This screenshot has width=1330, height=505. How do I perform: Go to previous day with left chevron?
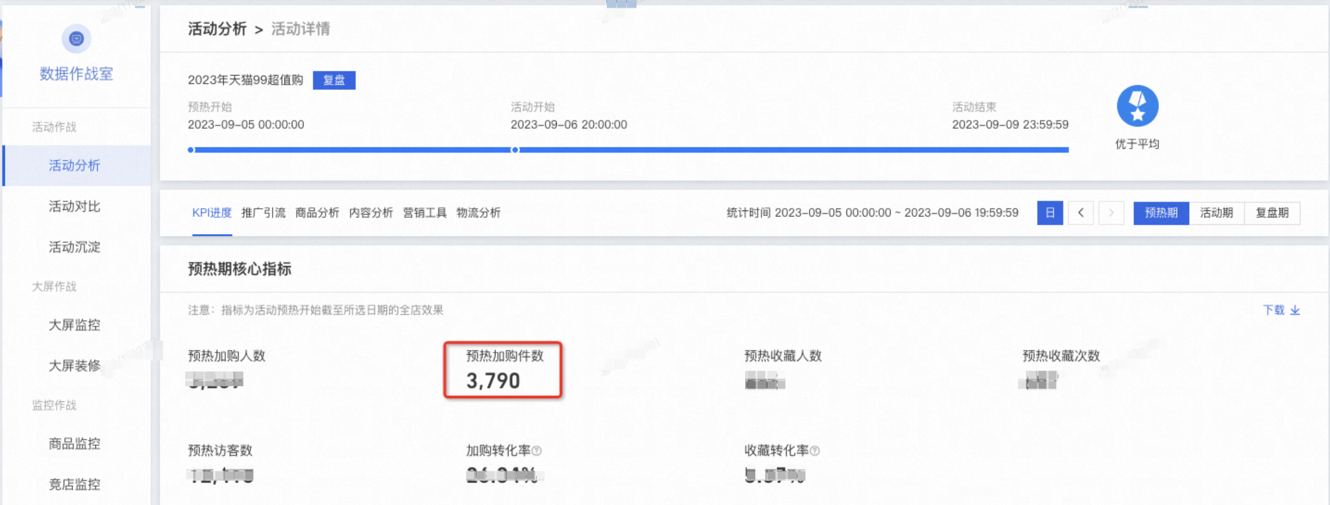point(1081,213)
